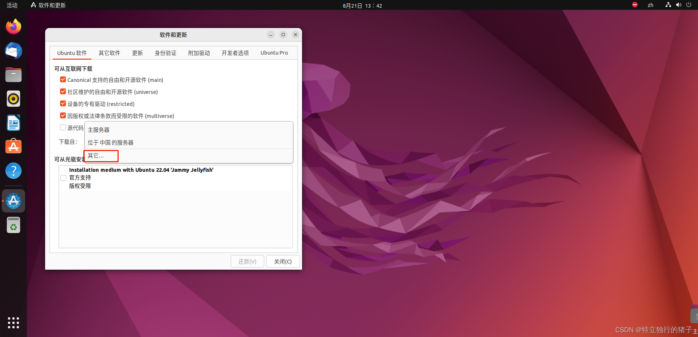Screen dimensions: 698x337
Task: Click the 活动 Activities button
Action: click(x=12, y=5)
